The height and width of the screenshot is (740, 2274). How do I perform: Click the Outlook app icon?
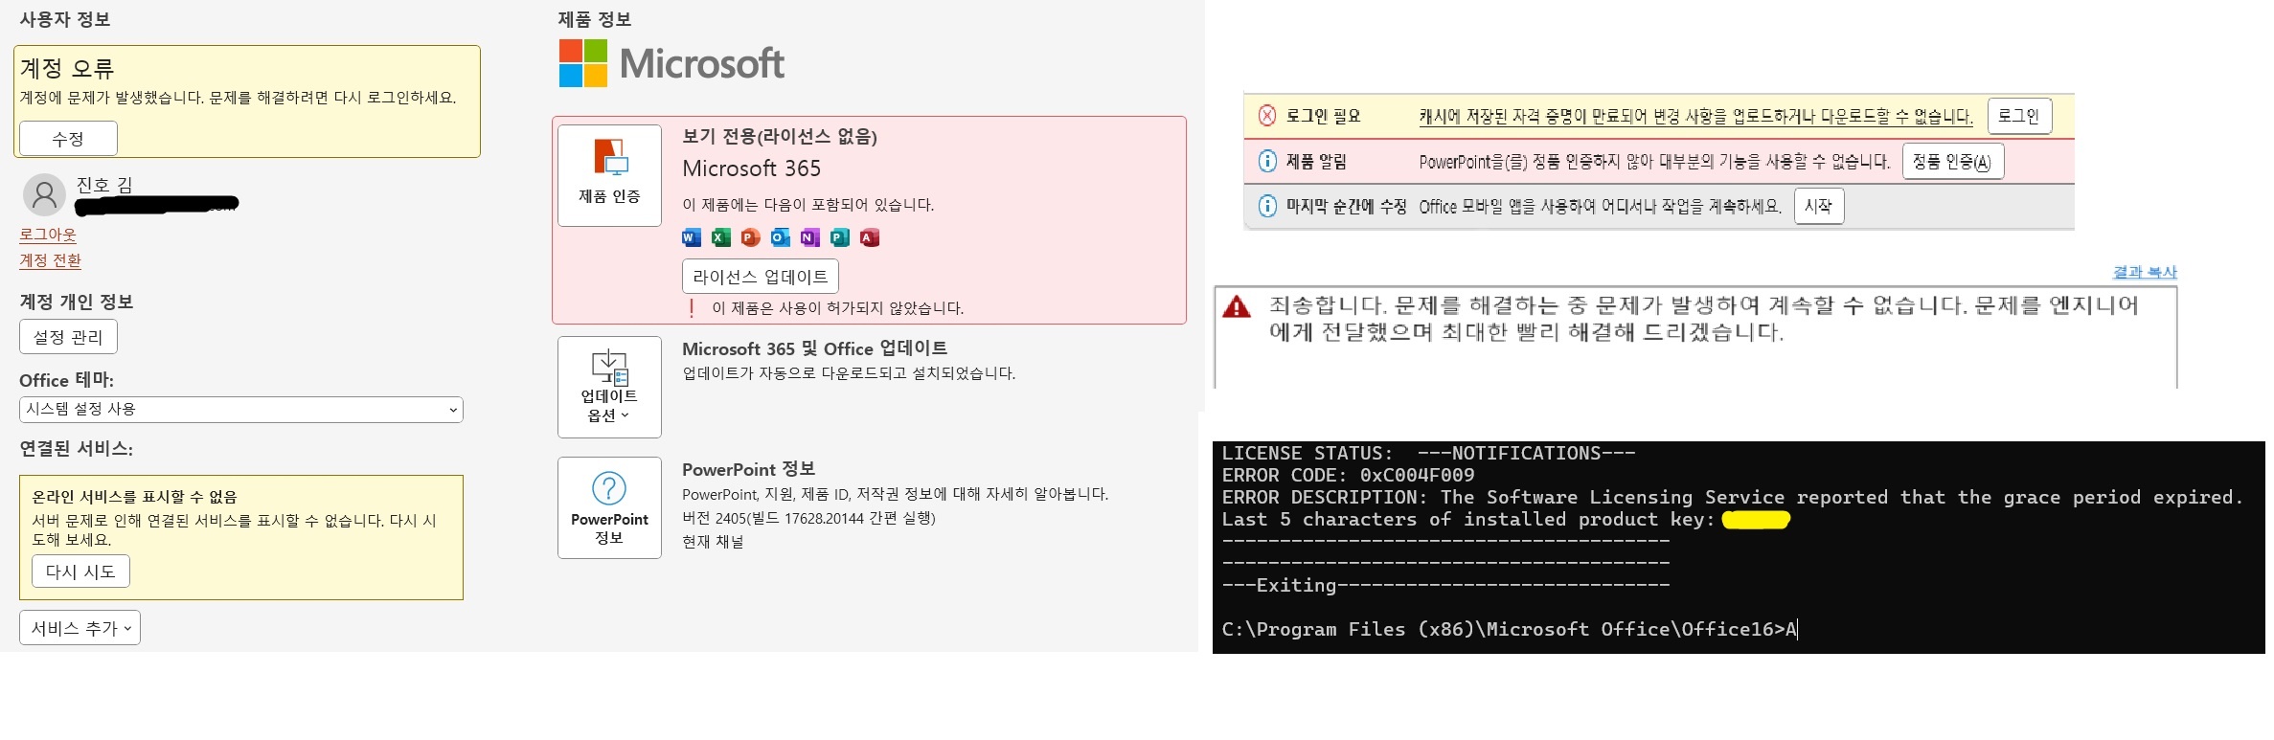(x=781, y=237)
